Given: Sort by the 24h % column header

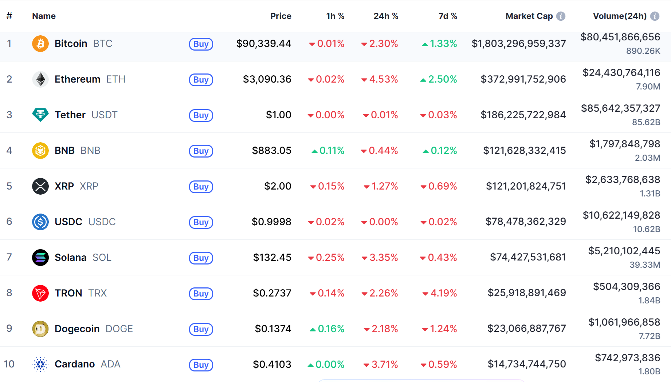Looking at the screenshot, I should (x=386, y=16).
